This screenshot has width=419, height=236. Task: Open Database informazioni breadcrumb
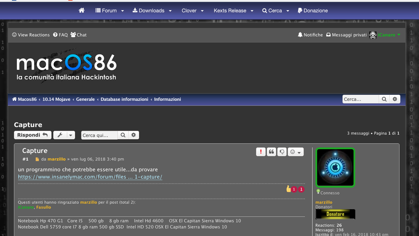(x=125, y=99)
